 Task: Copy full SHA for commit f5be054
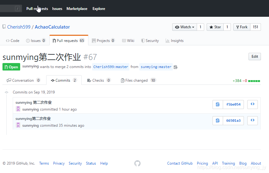pos(218,104)
